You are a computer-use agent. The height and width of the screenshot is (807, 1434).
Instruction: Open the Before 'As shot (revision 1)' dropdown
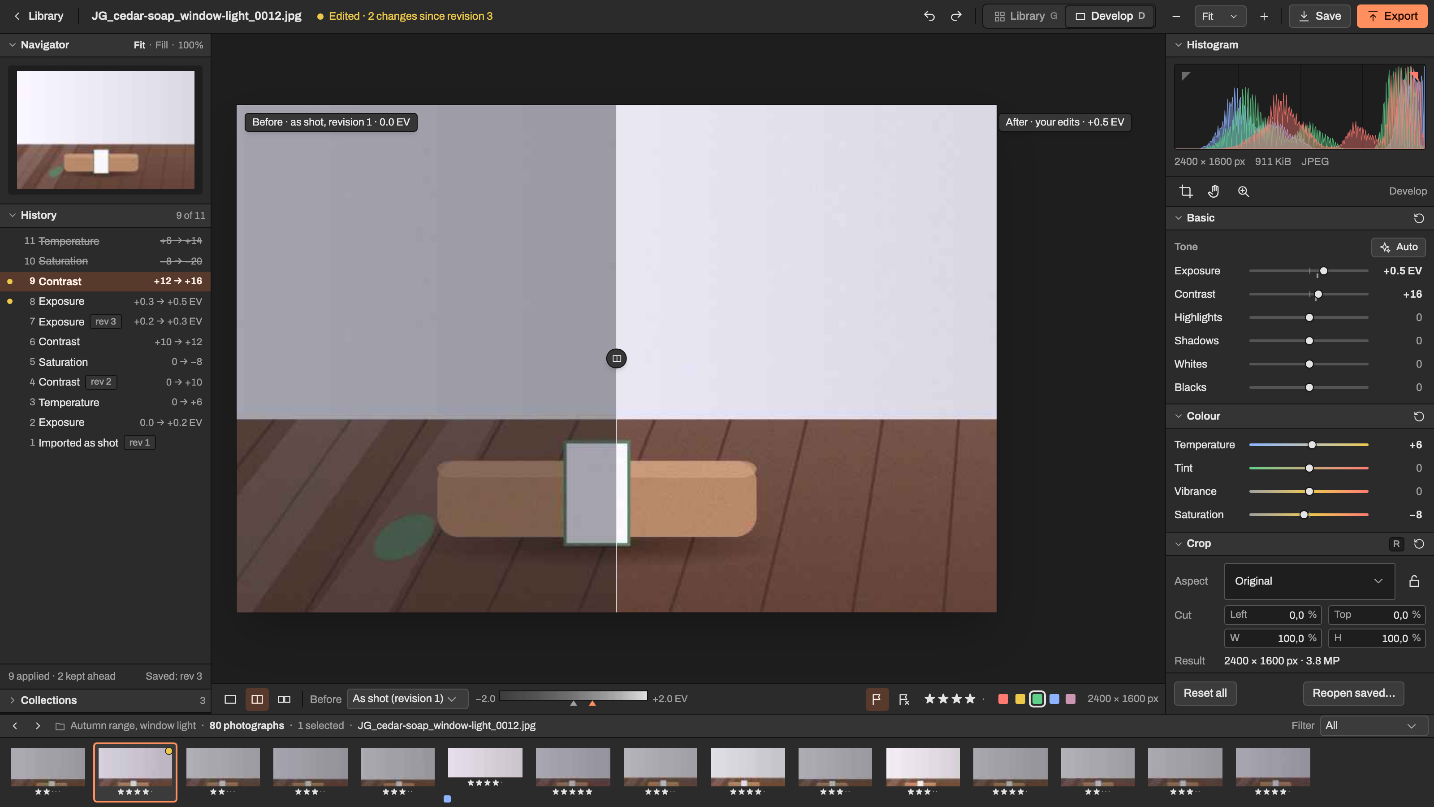coord(407,699)
